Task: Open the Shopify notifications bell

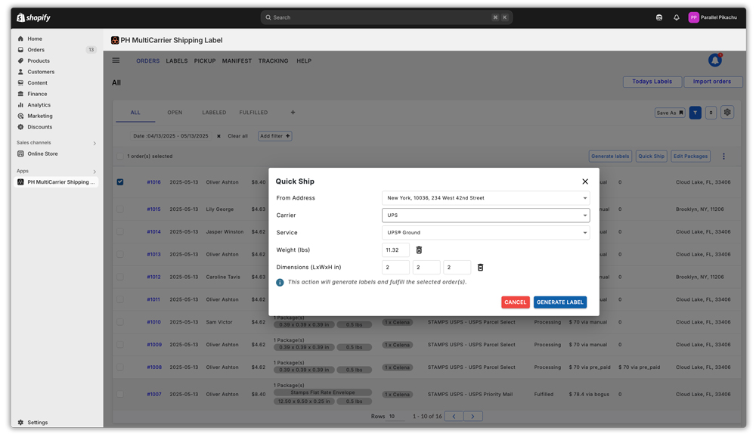Action: pyautogui.click(x=677, y=17)
